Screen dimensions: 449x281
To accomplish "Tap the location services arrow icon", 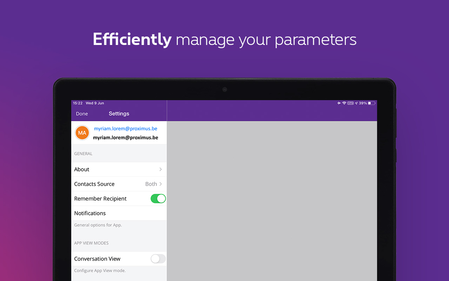I will pos(356,103).
